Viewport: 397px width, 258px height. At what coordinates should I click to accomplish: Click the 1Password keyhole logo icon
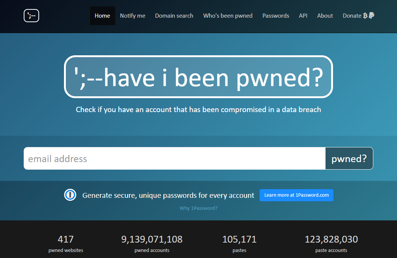tap(70, 195)
